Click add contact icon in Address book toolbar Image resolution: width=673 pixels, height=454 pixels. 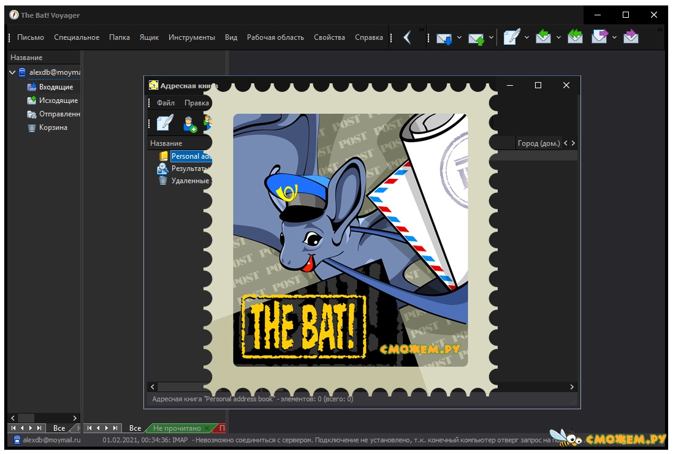point(190,124)
